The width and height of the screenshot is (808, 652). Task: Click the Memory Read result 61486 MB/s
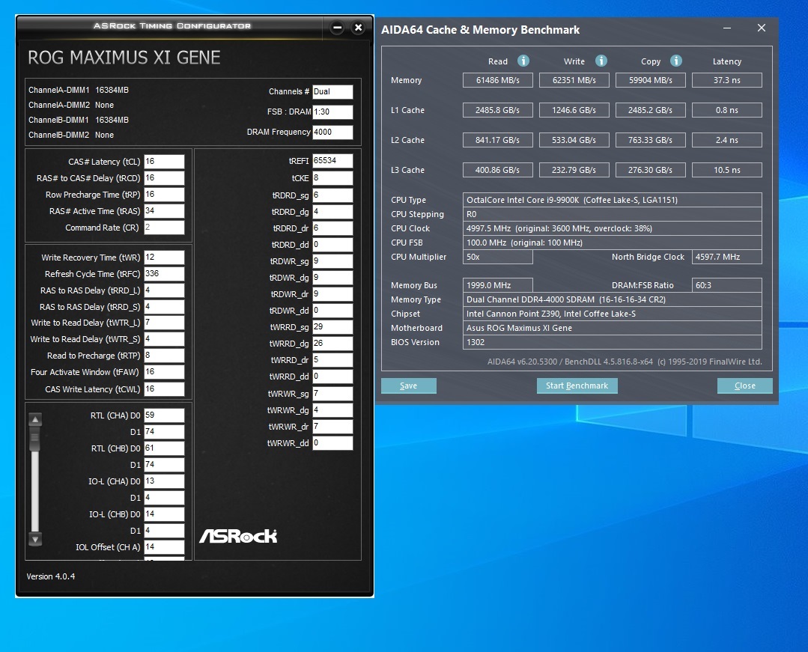(498, 80)
